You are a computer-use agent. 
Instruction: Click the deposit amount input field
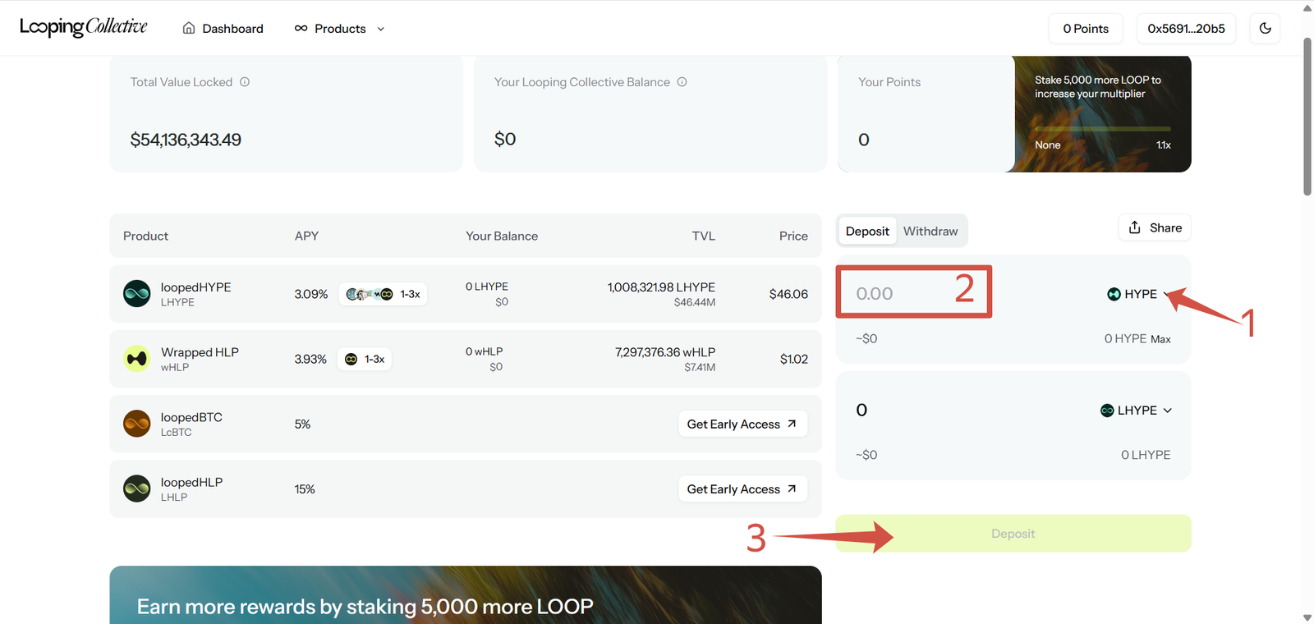pyautogui.click(x=903, y=293)
